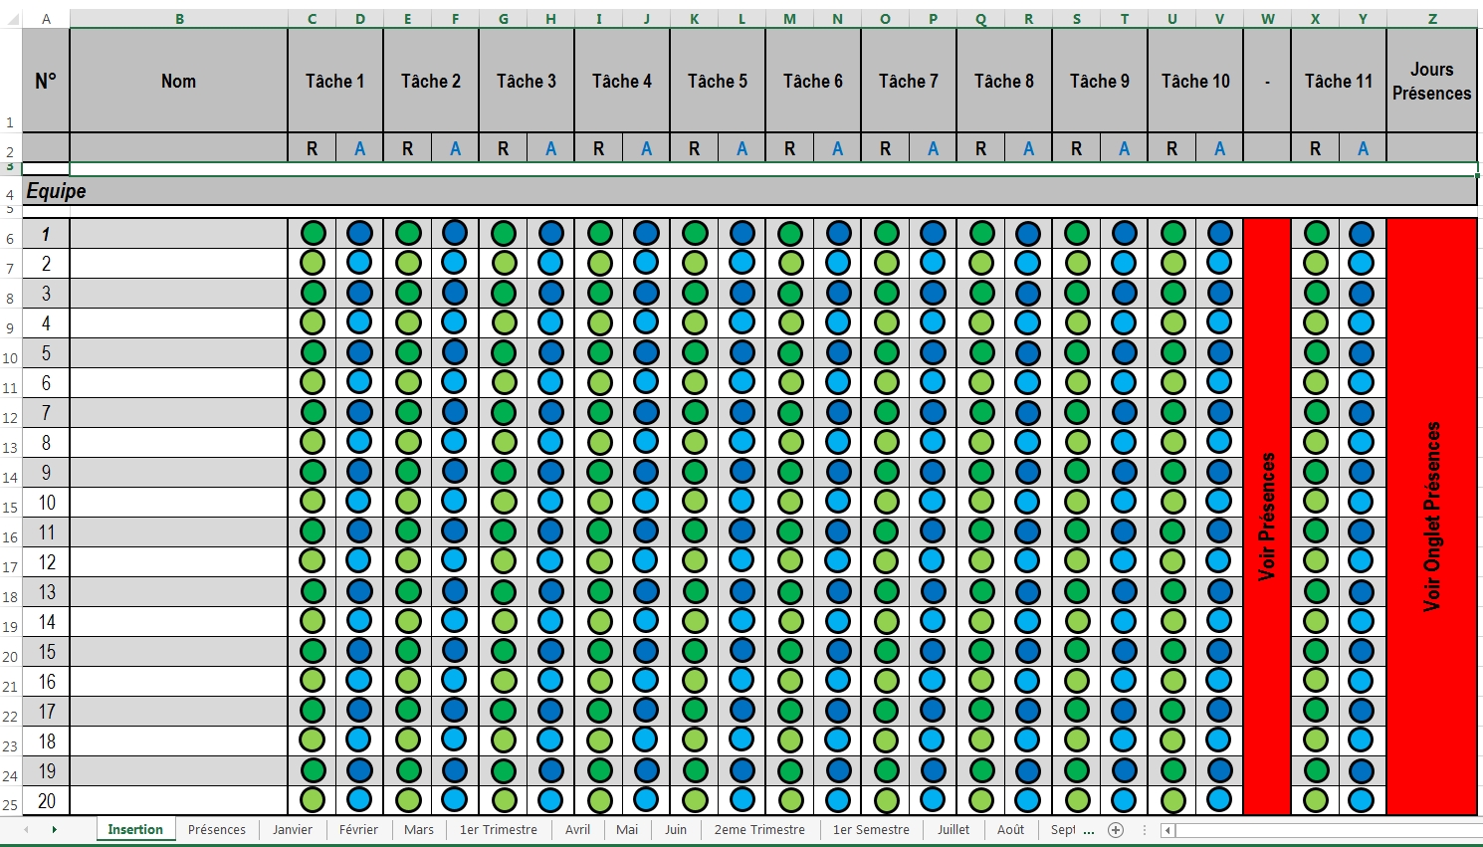Click the red Voir Onglet Présences cell

click(x=1431, y=516)
